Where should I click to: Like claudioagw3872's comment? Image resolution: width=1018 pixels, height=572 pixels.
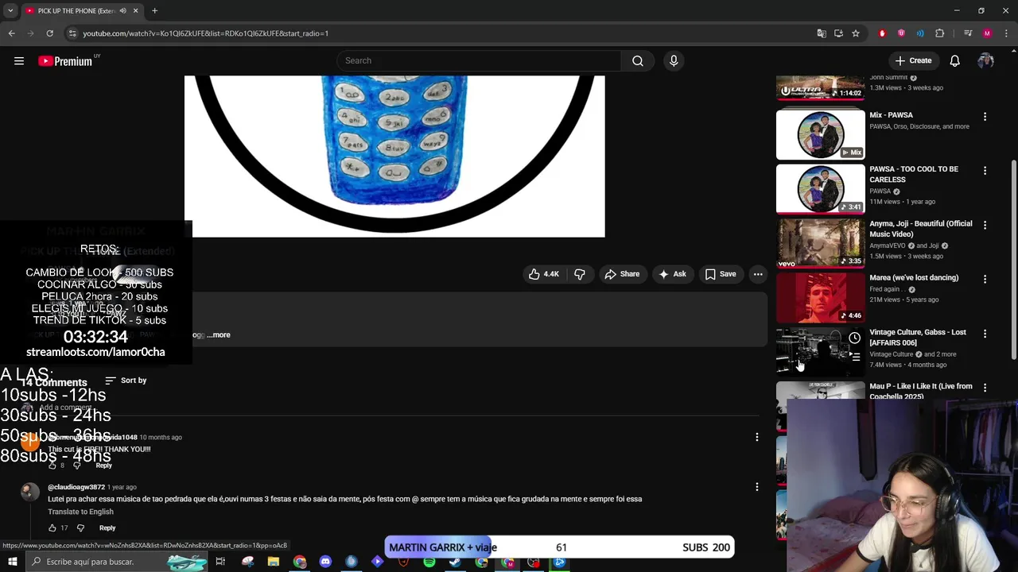click(x=52, y=528)
